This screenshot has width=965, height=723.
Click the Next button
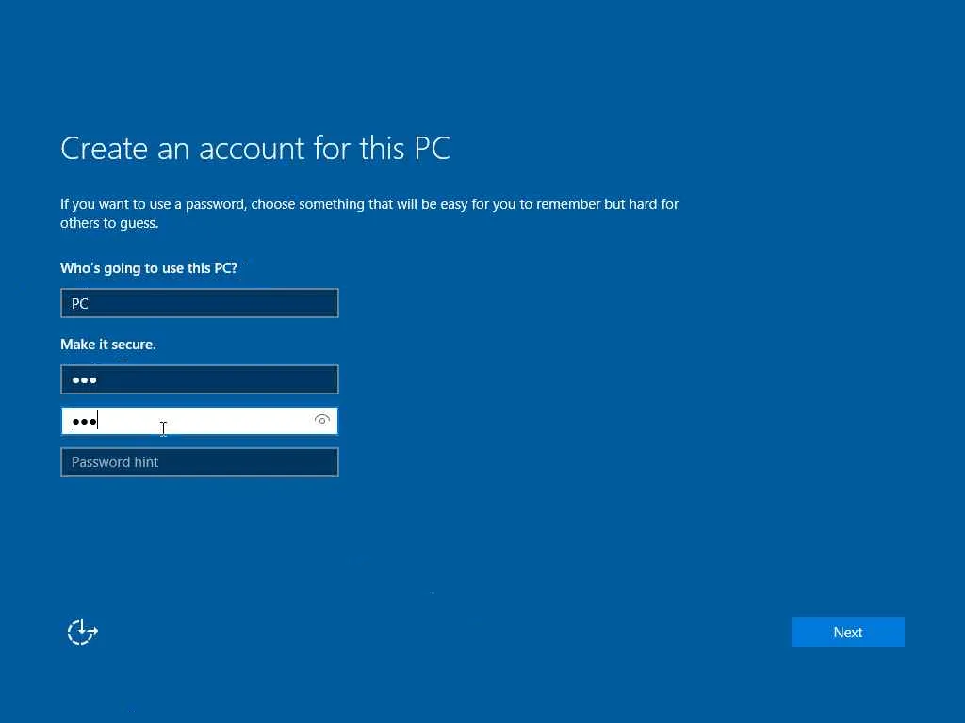coord(847,632)
